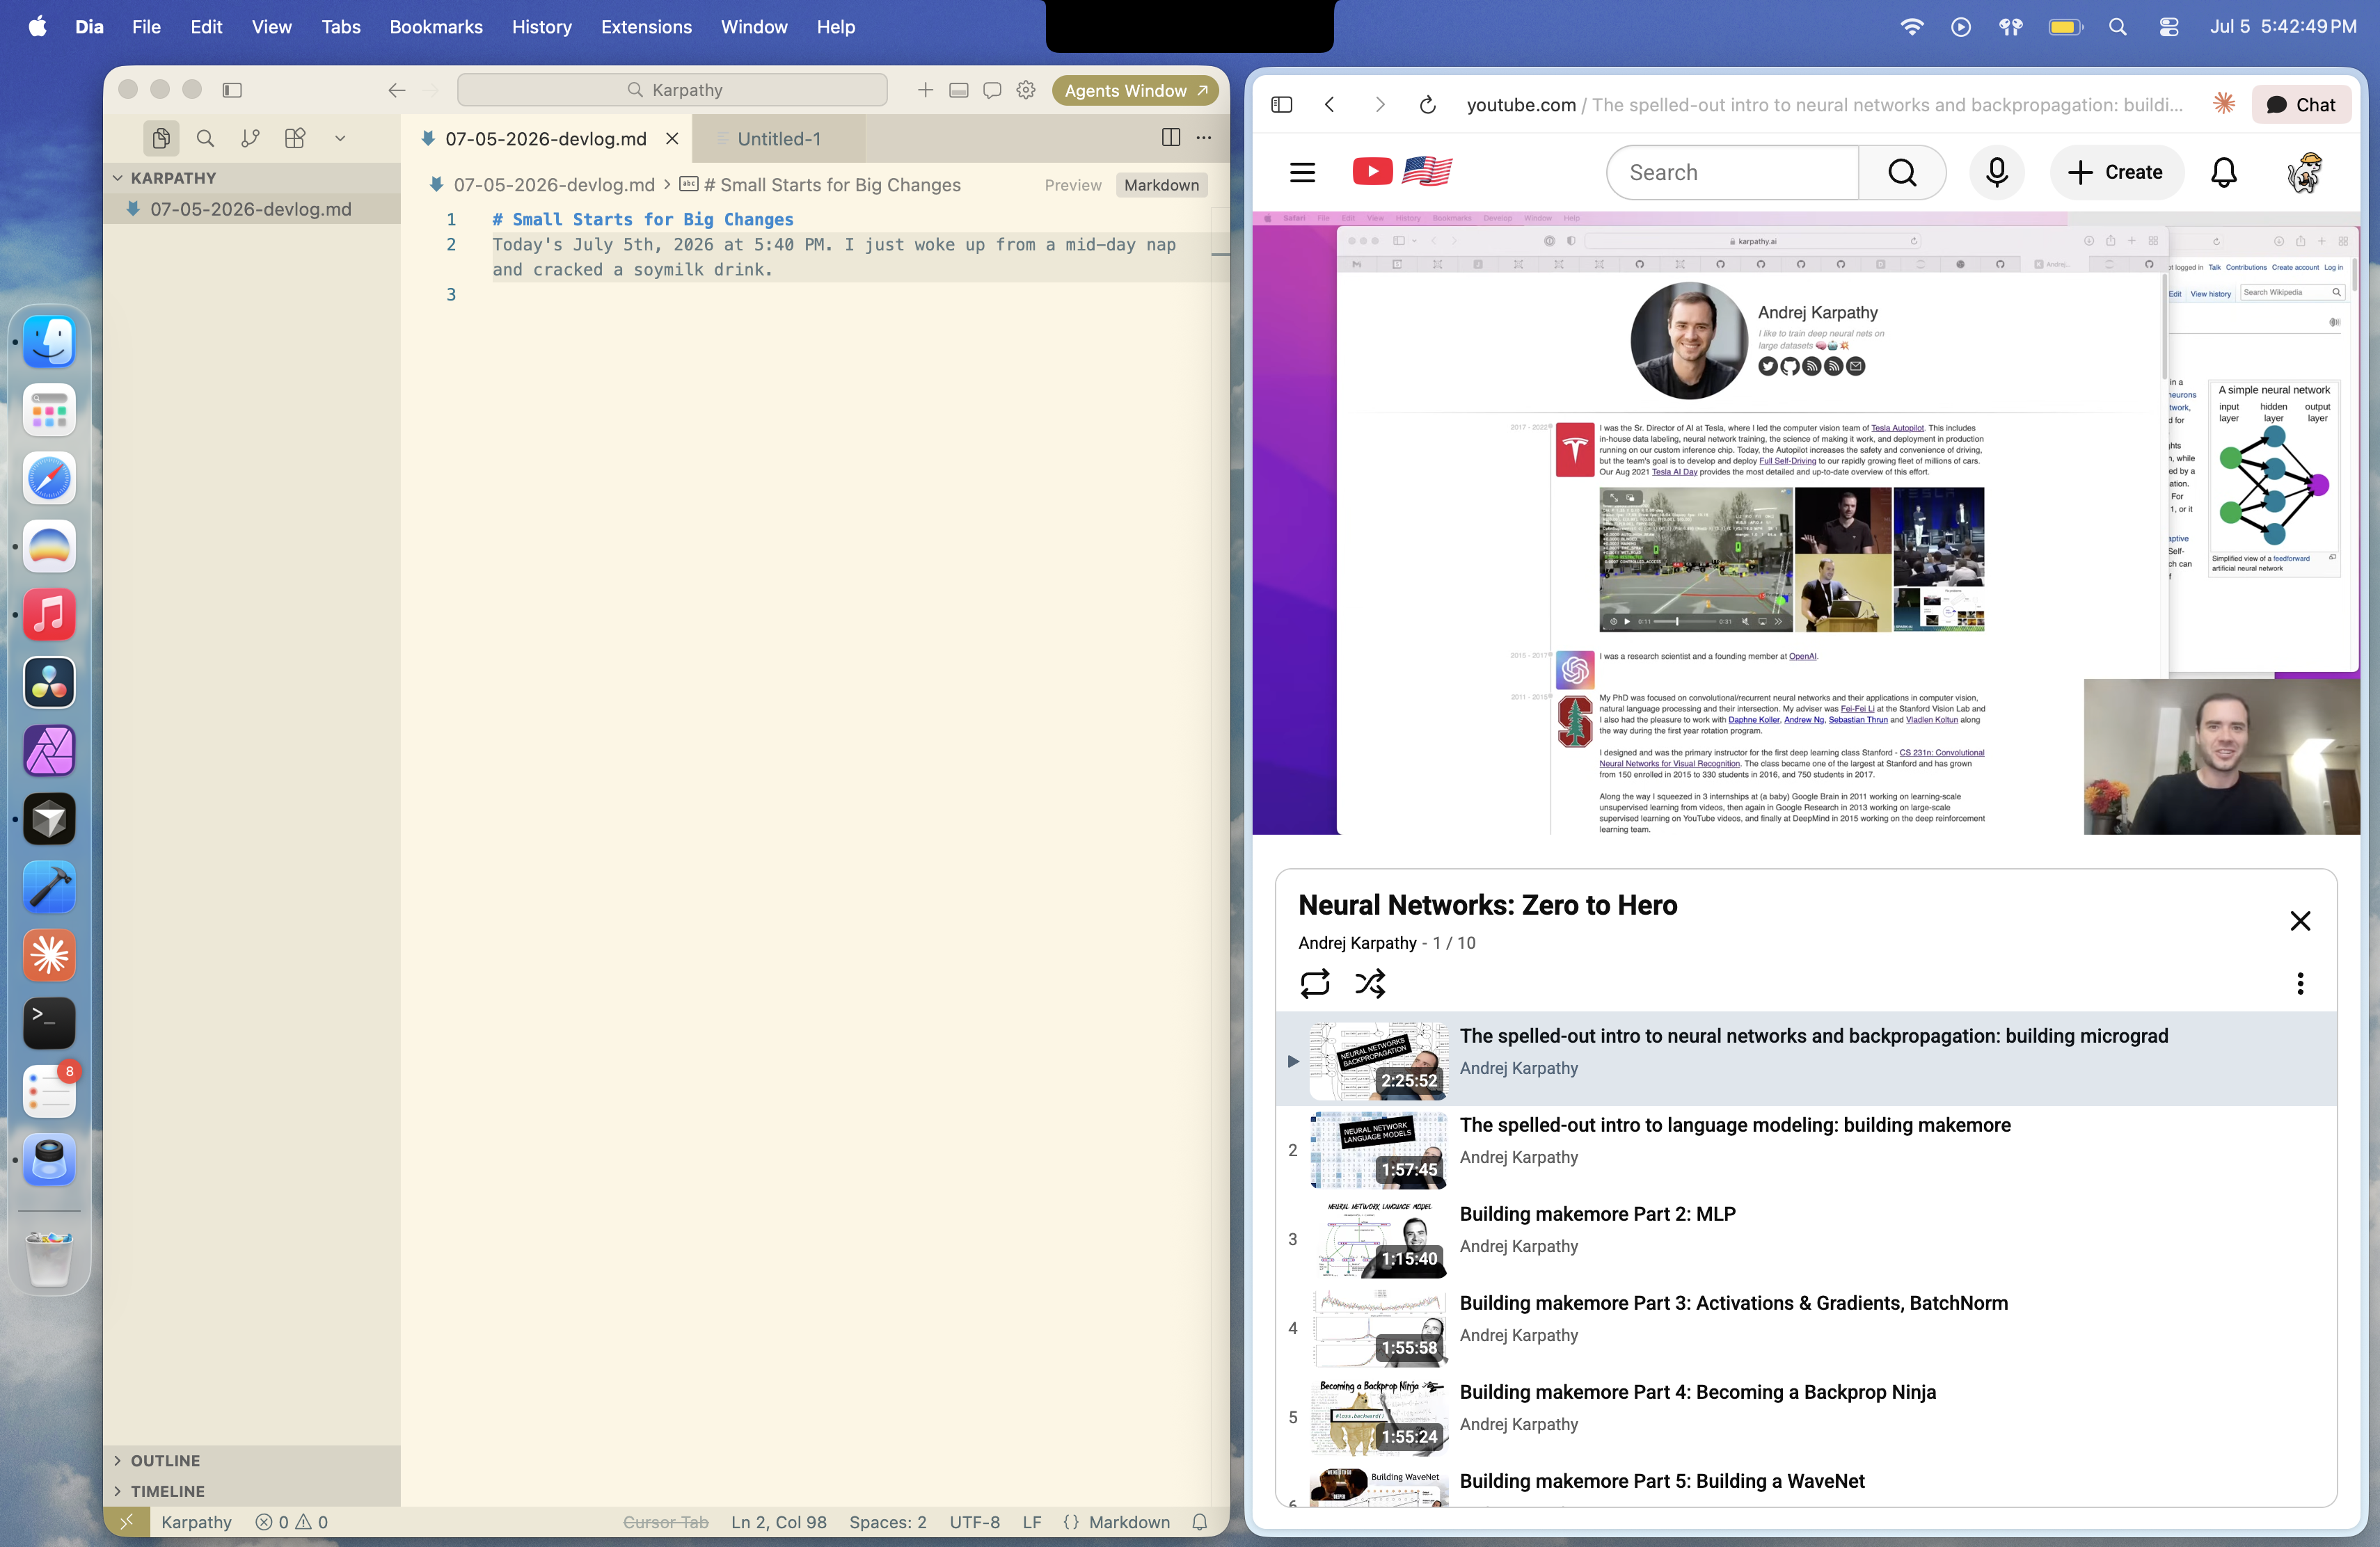Close the Neural Networks: Zero to Hero playlist panel
This screenshot has height=1547, width=2380.
tap(2300, 920)
